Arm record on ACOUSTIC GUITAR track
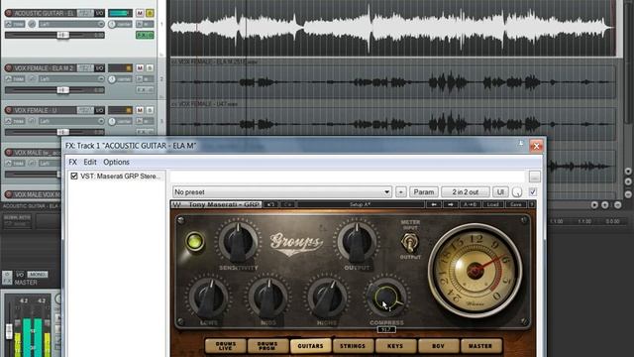Screen dimensions: 634x357 [x=9, y=13]
